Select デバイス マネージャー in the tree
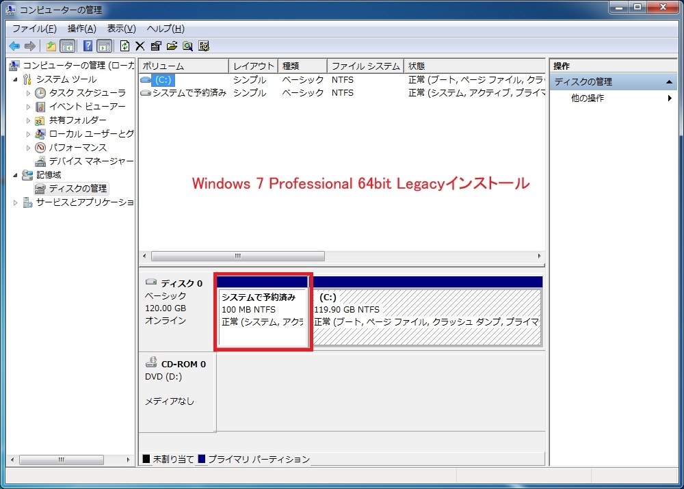This screenshot has height=489, width=684. [x=91, y=161]
